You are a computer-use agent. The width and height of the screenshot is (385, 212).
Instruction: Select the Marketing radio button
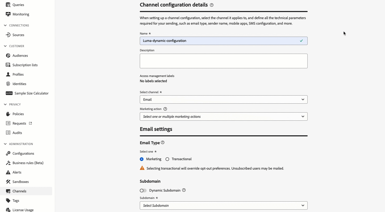point(142,159)
